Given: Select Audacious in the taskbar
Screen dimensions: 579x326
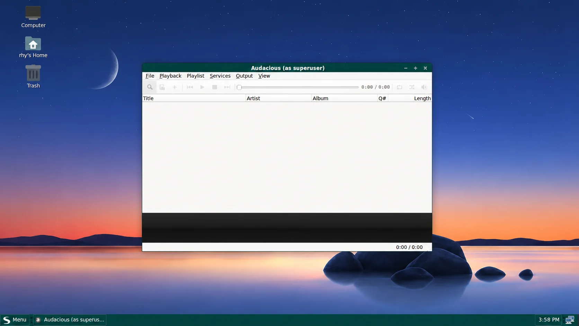Looking at the screenshot, I should coord(70,320).
